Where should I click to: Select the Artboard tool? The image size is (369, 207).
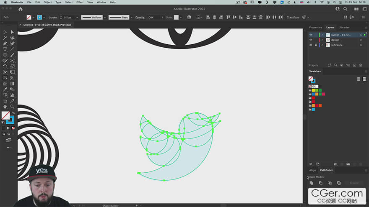5,101
